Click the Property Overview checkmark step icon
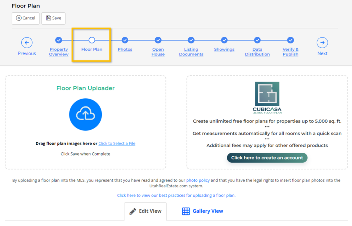The image size is (352, 226). tap(59, 40)
